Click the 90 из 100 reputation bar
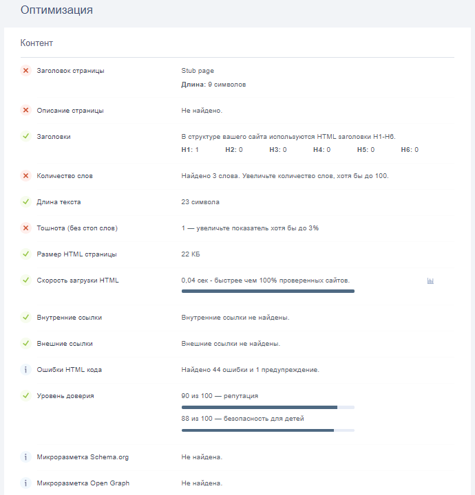Image resolution: width=475 pixels, height=495 pixels. (268, 407)
